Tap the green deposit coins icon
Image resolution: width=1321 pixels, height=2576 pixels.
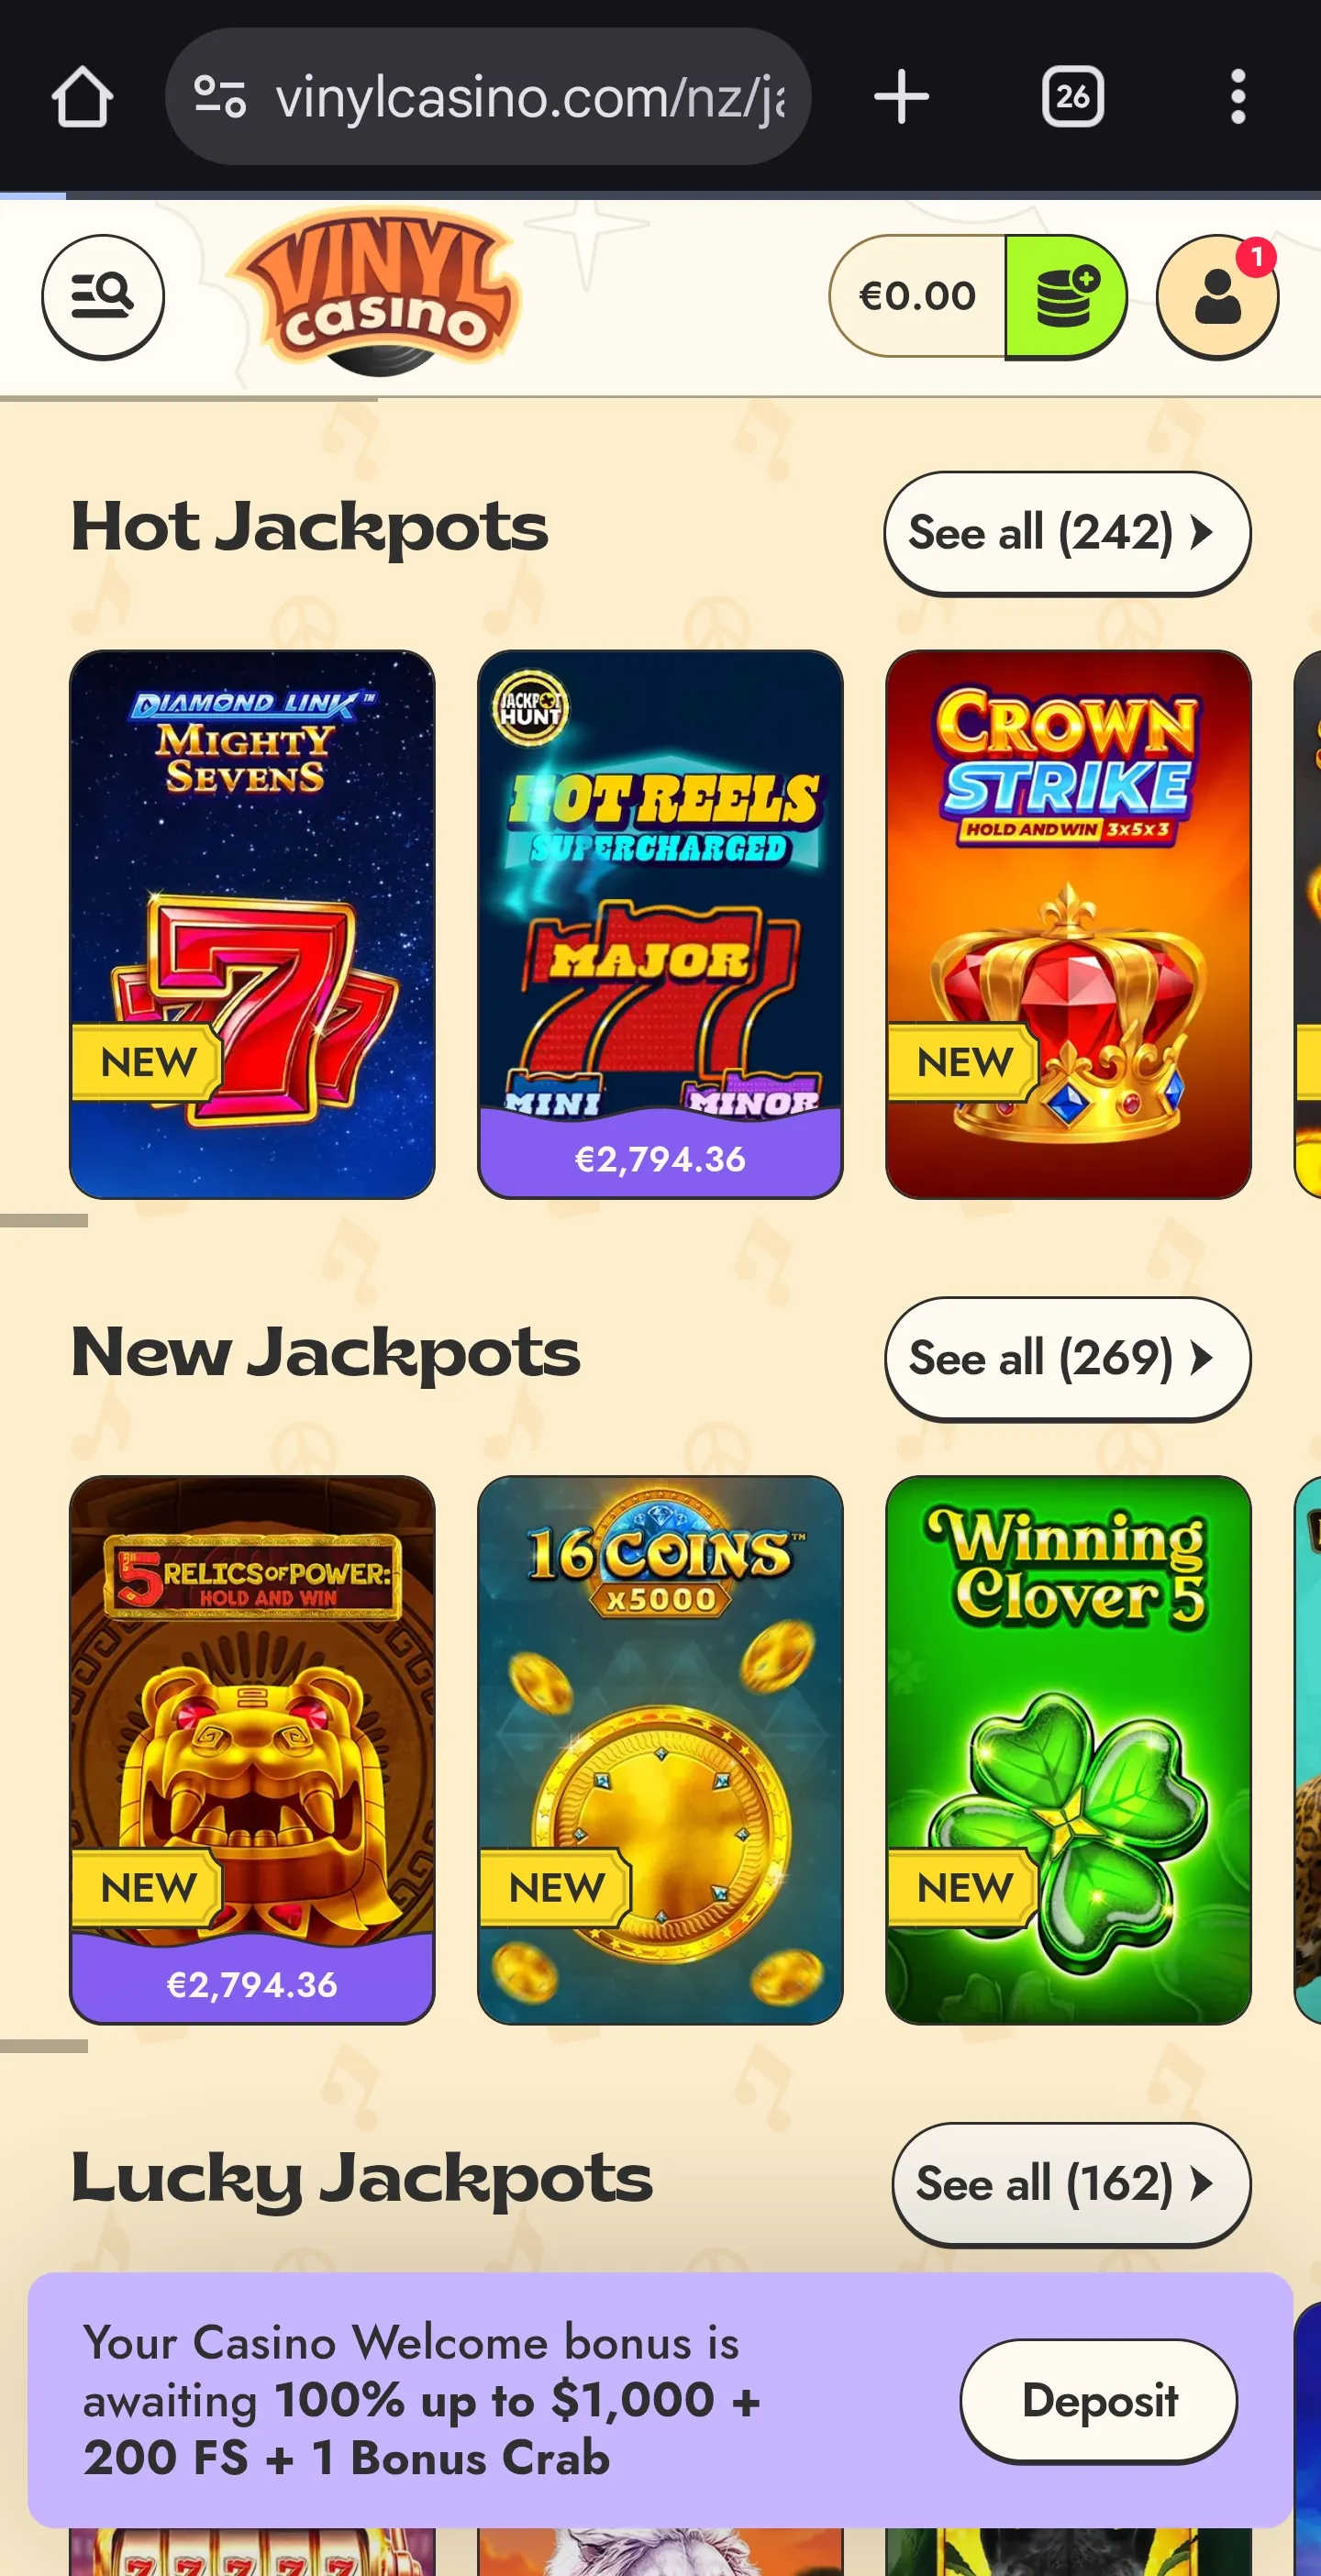[x=1065, y=296]
